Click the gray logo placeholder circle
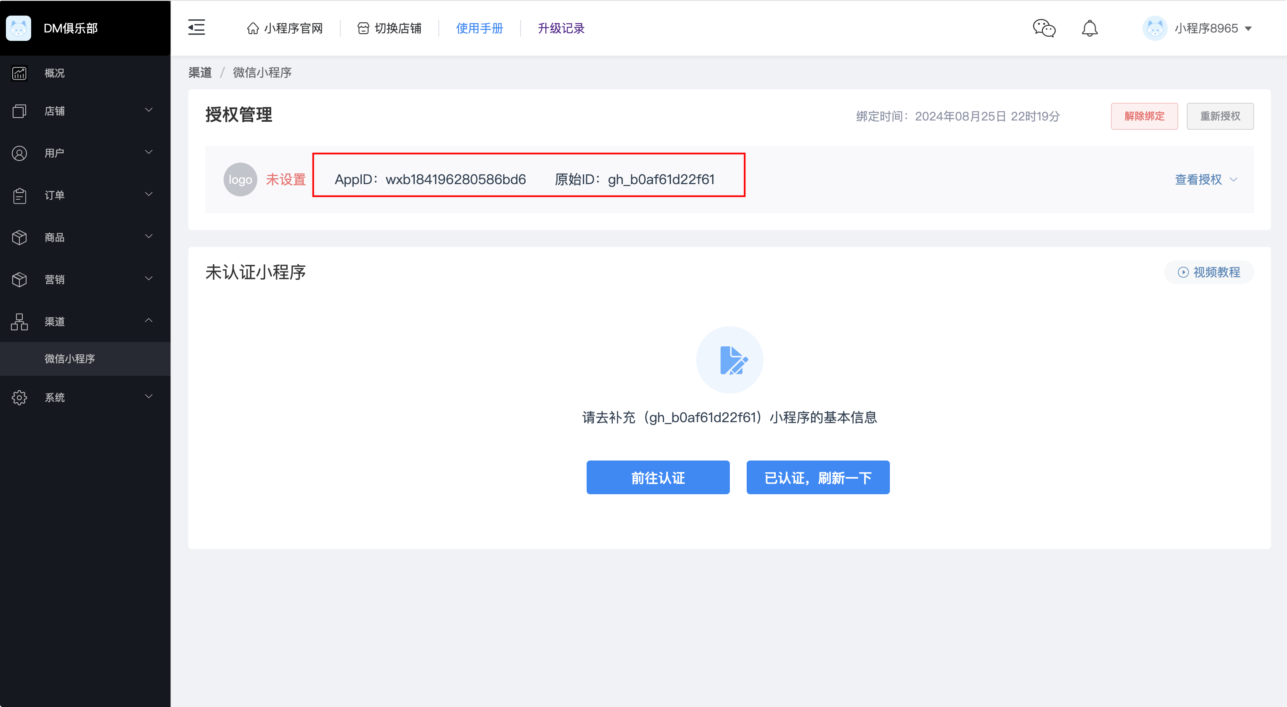Screen dimensions: 1287x707 coord(240,179)
